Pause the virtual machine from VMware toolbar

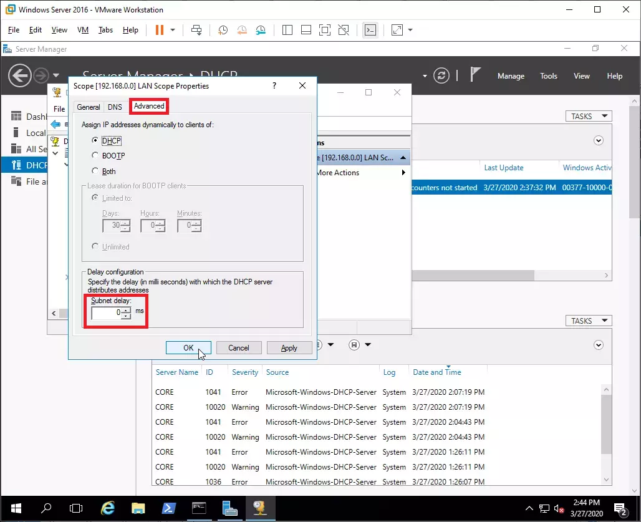coord(160,30)
